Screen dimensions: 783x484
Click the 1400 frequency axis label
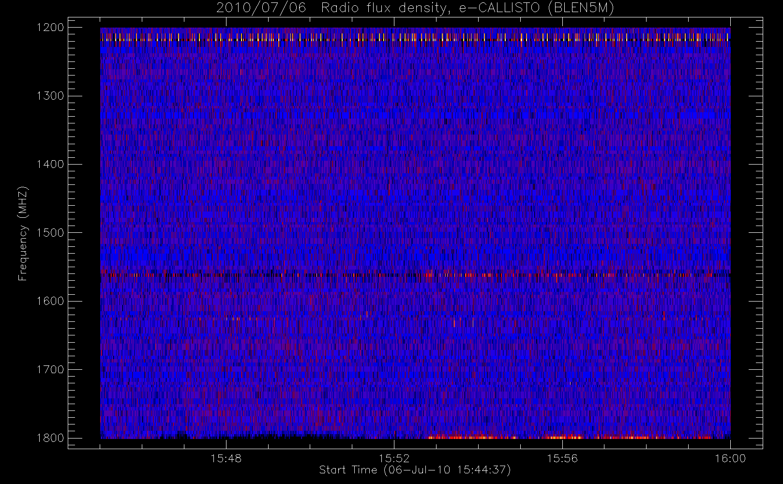pos(50,164)
